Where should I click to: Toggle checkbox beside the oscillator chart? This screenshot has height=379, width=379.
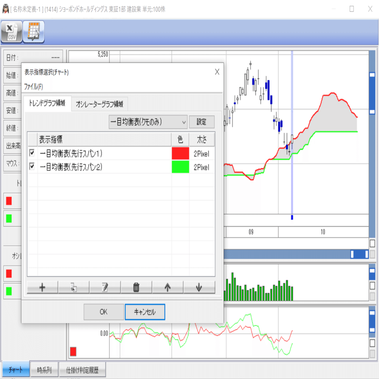372,343
